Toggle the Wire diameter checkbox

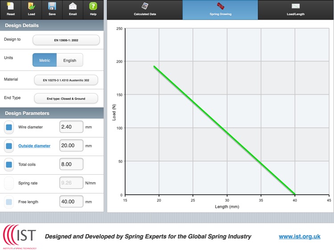[9, 127]
